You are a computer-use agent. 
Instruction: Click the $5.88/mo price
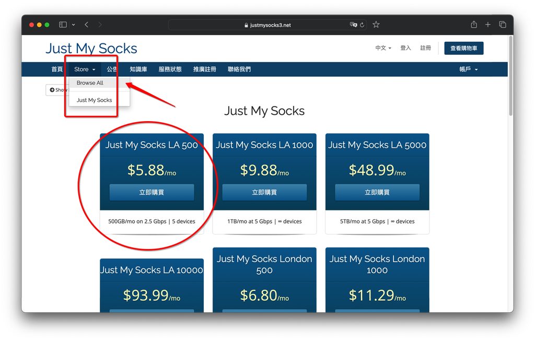coord(152,170)
